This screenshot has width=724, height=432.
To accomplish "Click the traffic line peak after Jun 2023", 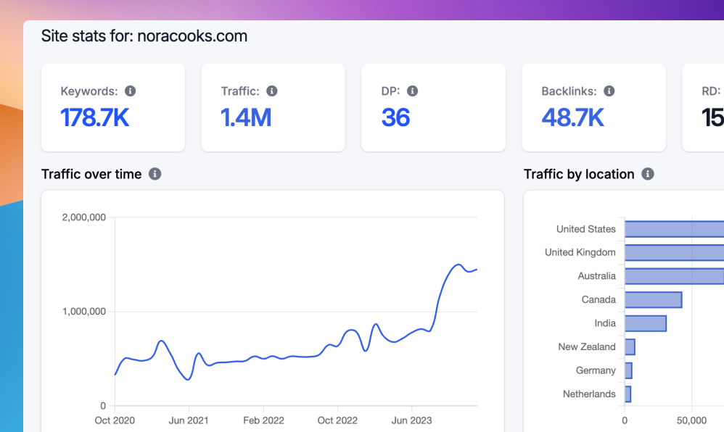I will pyautogui.click(x=458, y=265).
